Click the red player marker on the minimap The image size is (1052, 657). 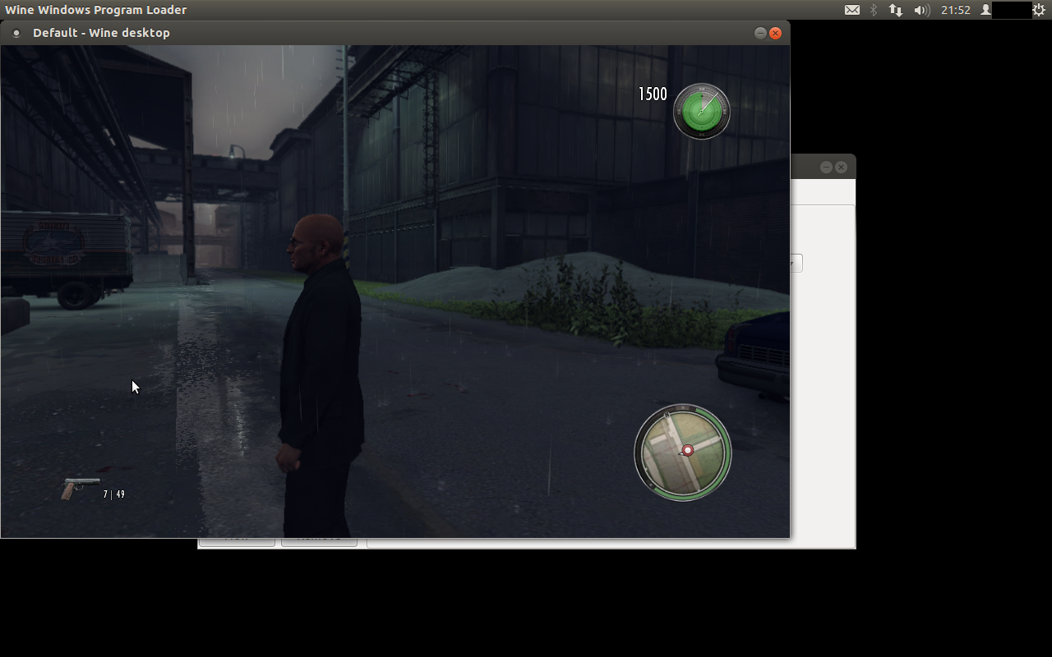[x=688, y=450]
